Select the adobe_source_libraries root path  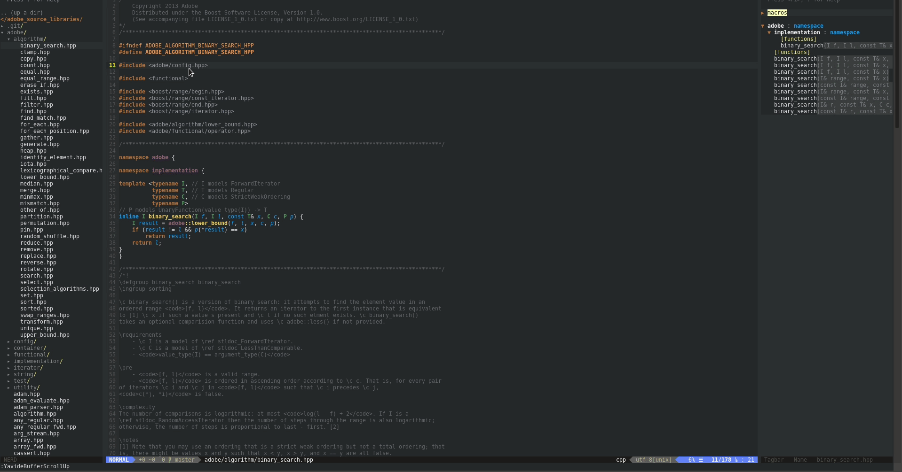tap(41, 19)
